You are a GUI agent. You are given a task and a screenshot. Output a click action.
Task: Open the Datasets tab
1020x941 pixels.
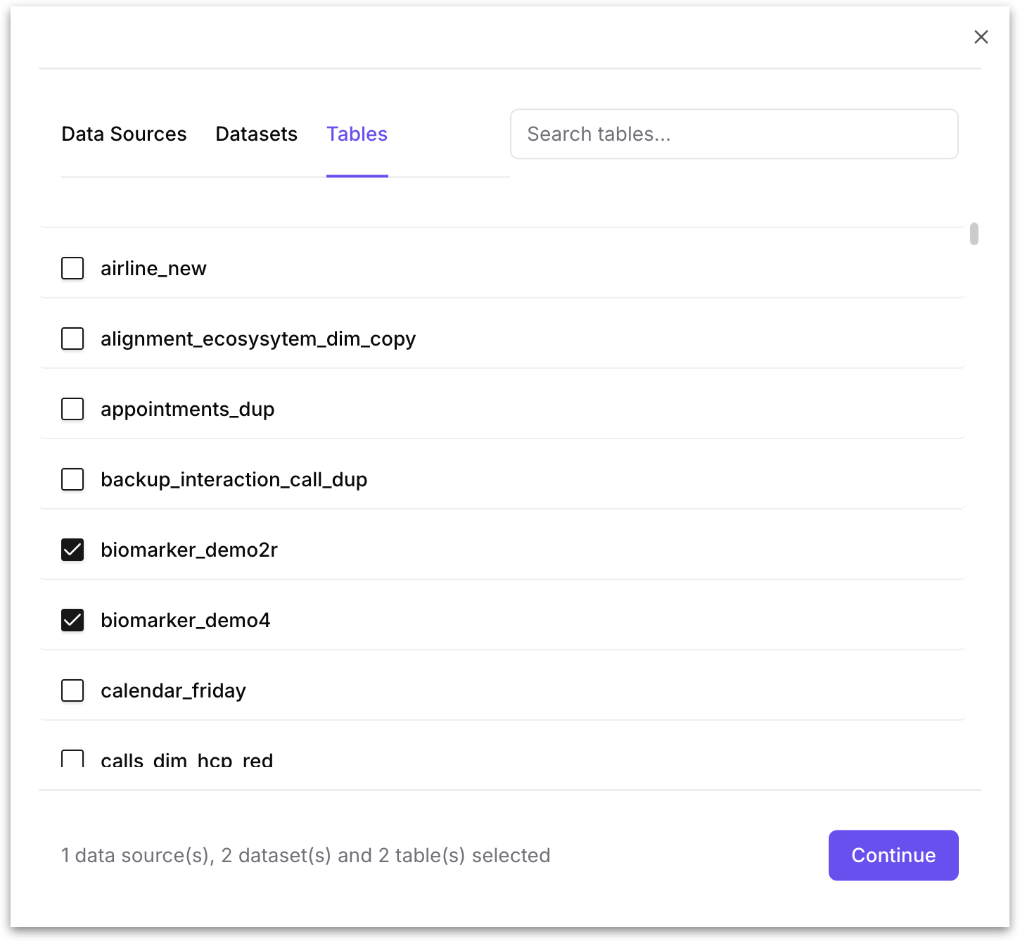[256, 134]
